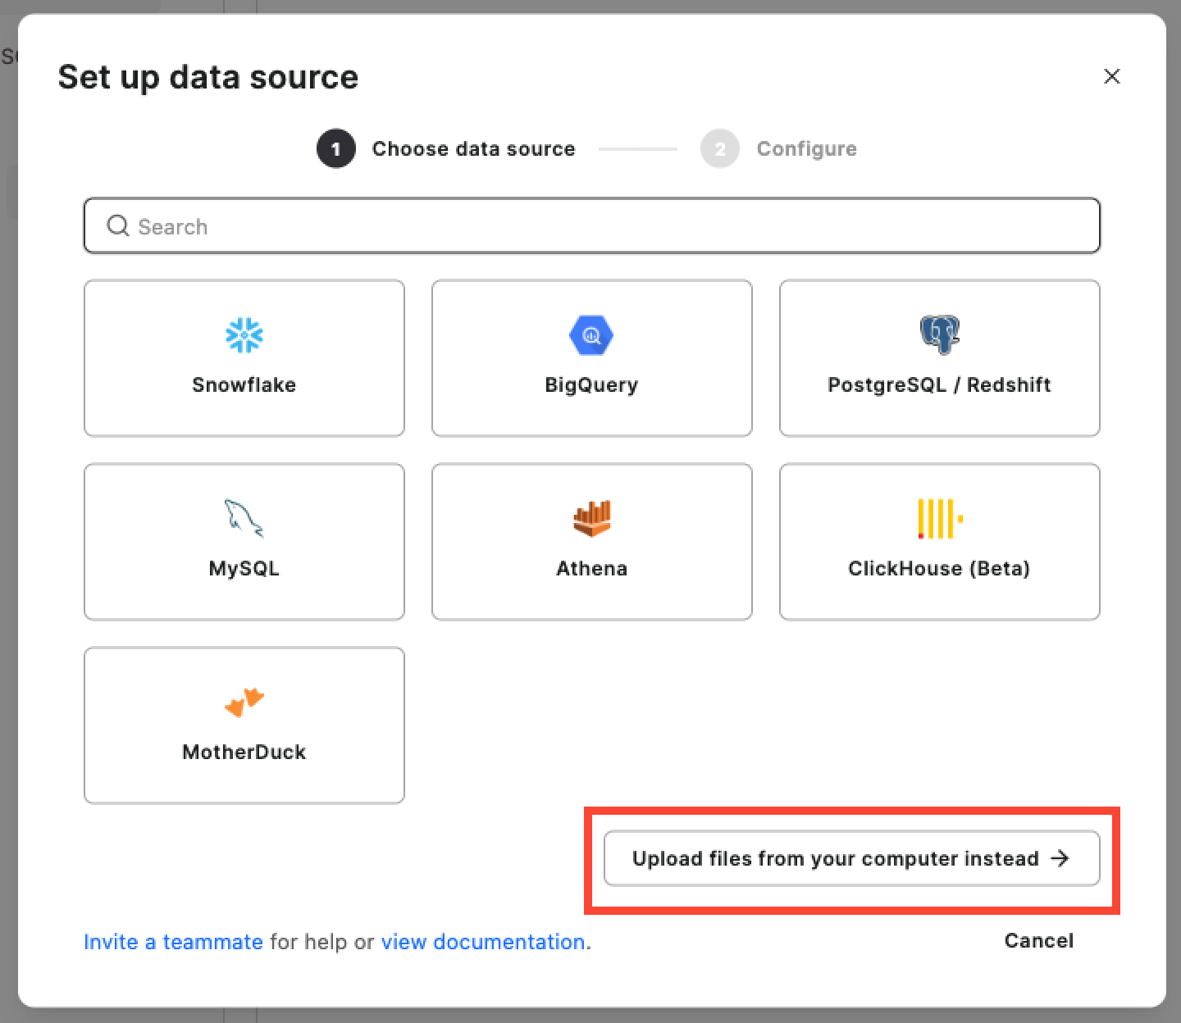Choose the BigQuery hexagon icon
Viewport: 1181px width, 1023px height.
point(591,335)
